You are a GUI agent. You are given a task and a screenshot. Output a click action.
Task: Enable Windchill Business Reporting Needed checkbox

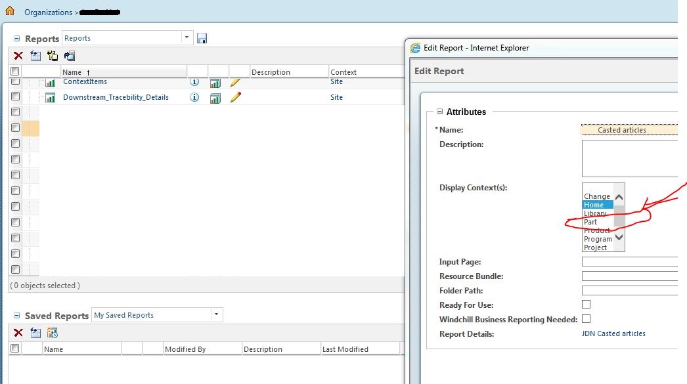pos(587,319)
